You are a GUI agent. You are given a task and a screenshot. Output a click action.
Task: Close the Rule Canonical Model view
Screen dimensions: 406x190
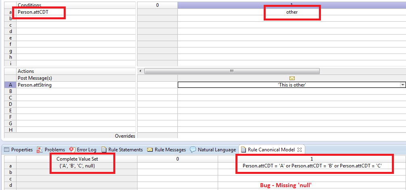click(x=299, y=149)
